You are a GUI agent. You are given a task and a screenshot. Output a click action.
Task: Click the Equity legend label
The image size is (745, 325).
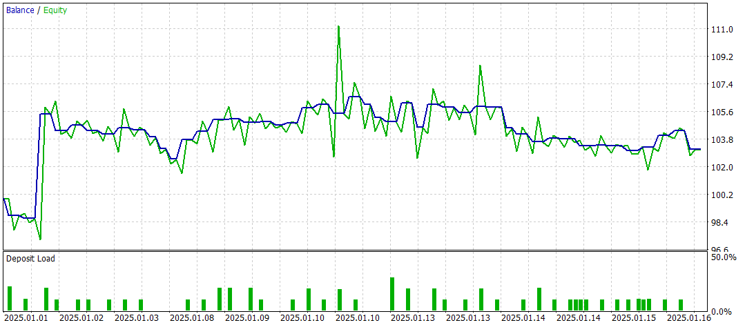54,10
